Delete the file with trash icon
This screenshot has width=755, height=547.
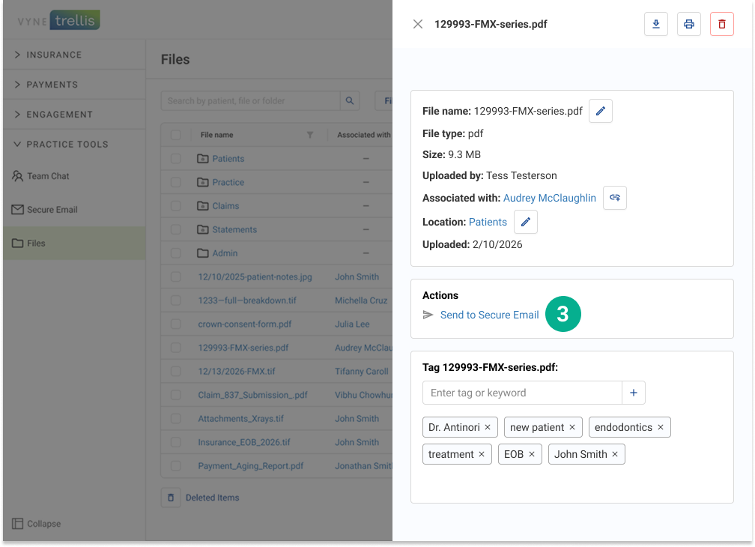click(721, 24)
